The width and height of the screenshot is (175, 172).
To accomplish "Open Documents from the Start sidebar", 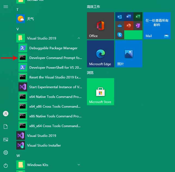I will 6,127.
